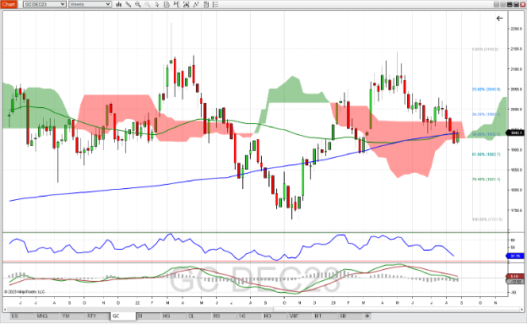Switch to the MBT tab
The height and width of the screenshot is (324, 527).
coord(300,316)
